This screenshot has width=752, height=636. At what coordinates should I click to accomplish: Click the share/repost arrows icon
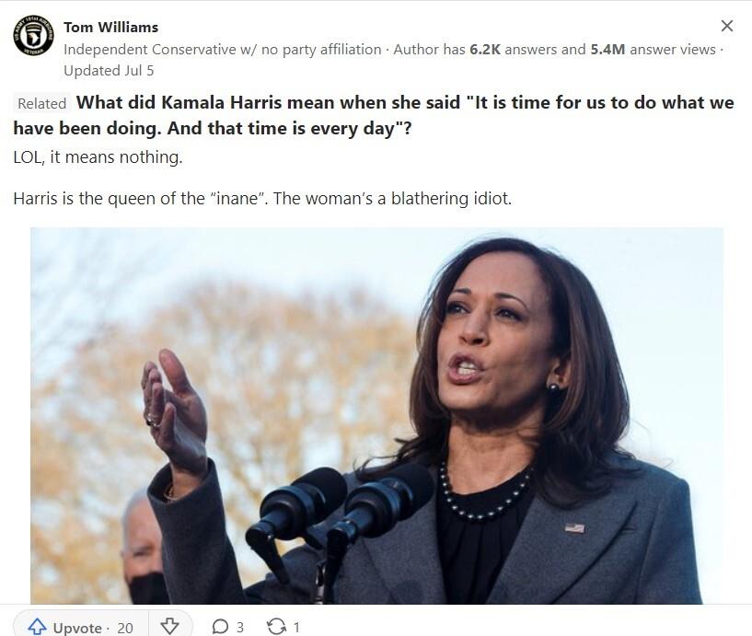[x=276, y=627]
